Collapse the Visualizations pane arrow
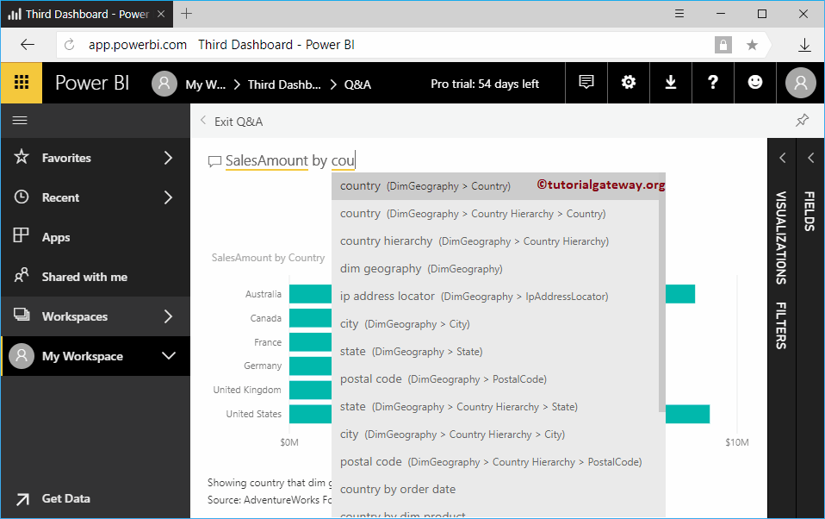 (782, 158)
